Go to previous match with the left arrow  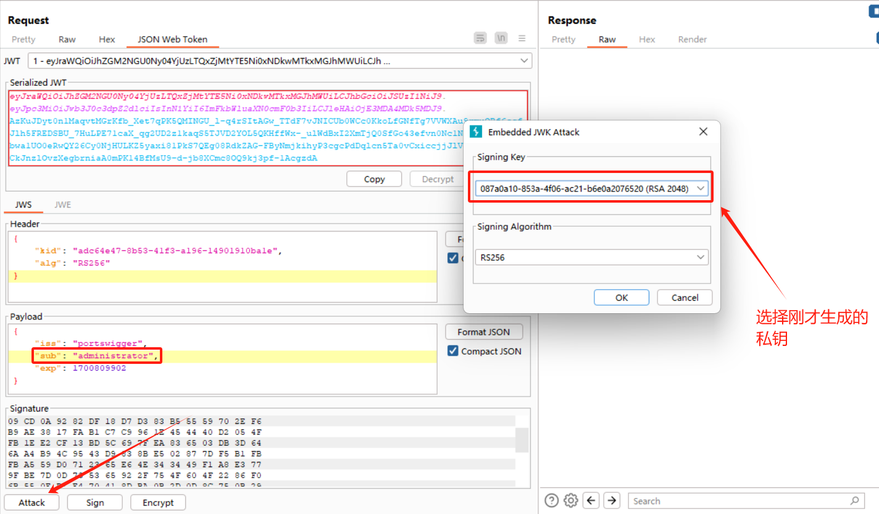[x=591, y=500]
